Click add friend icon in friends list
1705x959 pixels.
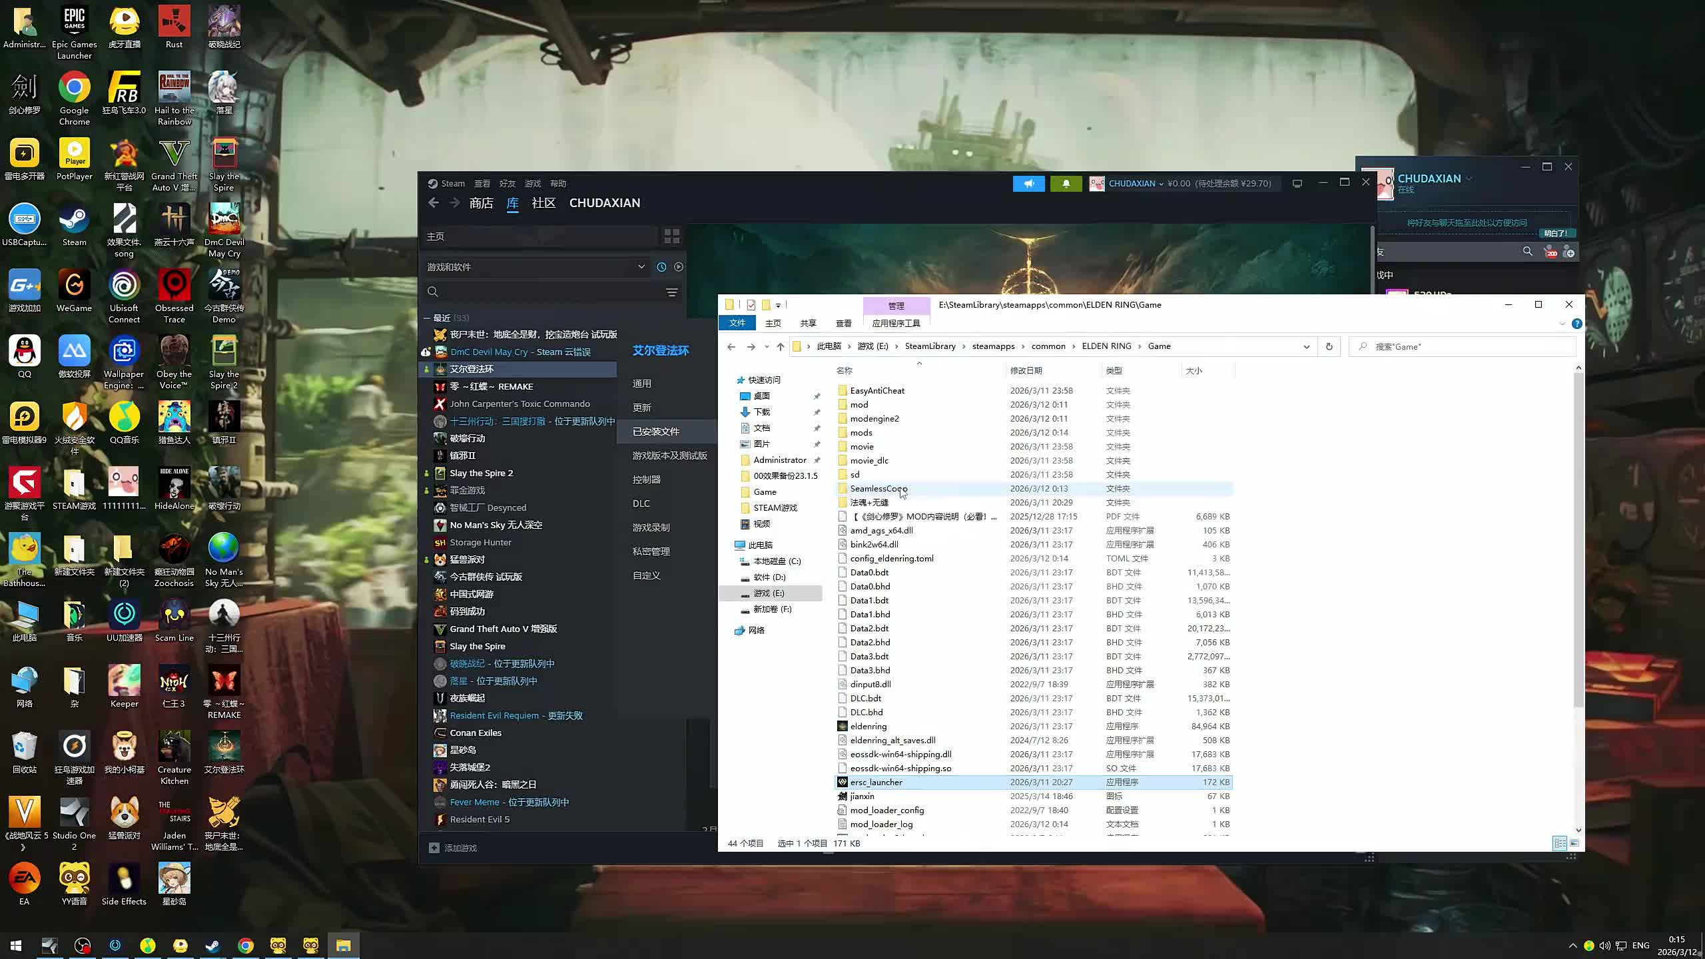[x=1568, y=252]
